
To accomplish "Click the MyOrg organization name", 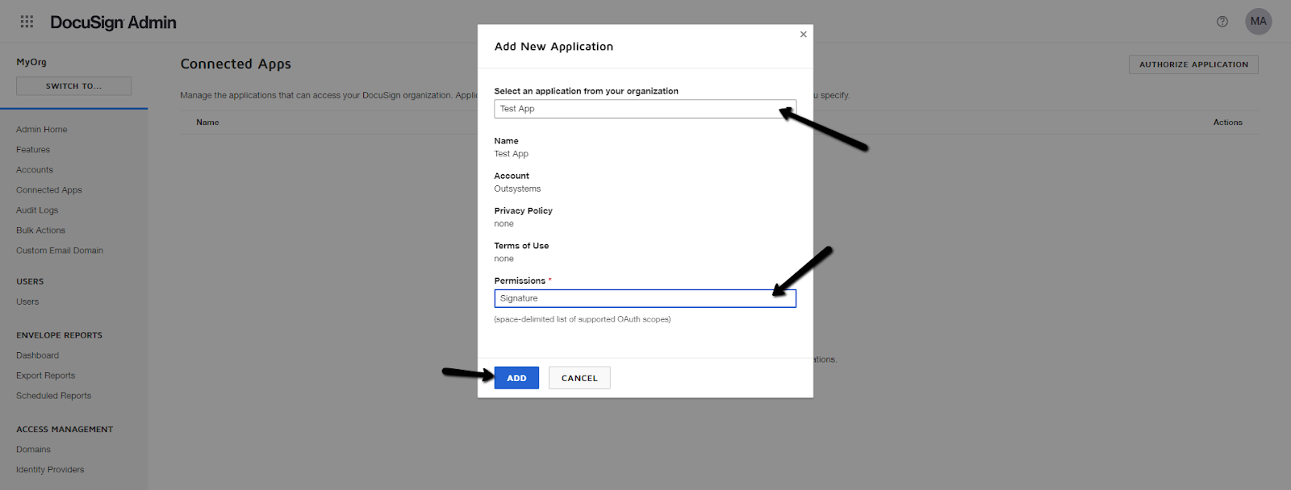I will (x=31, y=62).
